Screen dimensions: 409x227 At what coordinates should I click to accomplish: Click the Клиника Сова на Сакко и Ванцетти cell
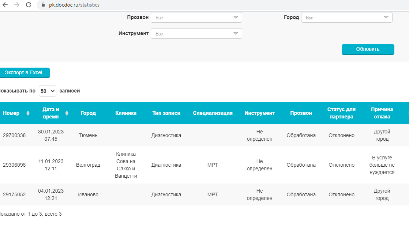point(126,165)
